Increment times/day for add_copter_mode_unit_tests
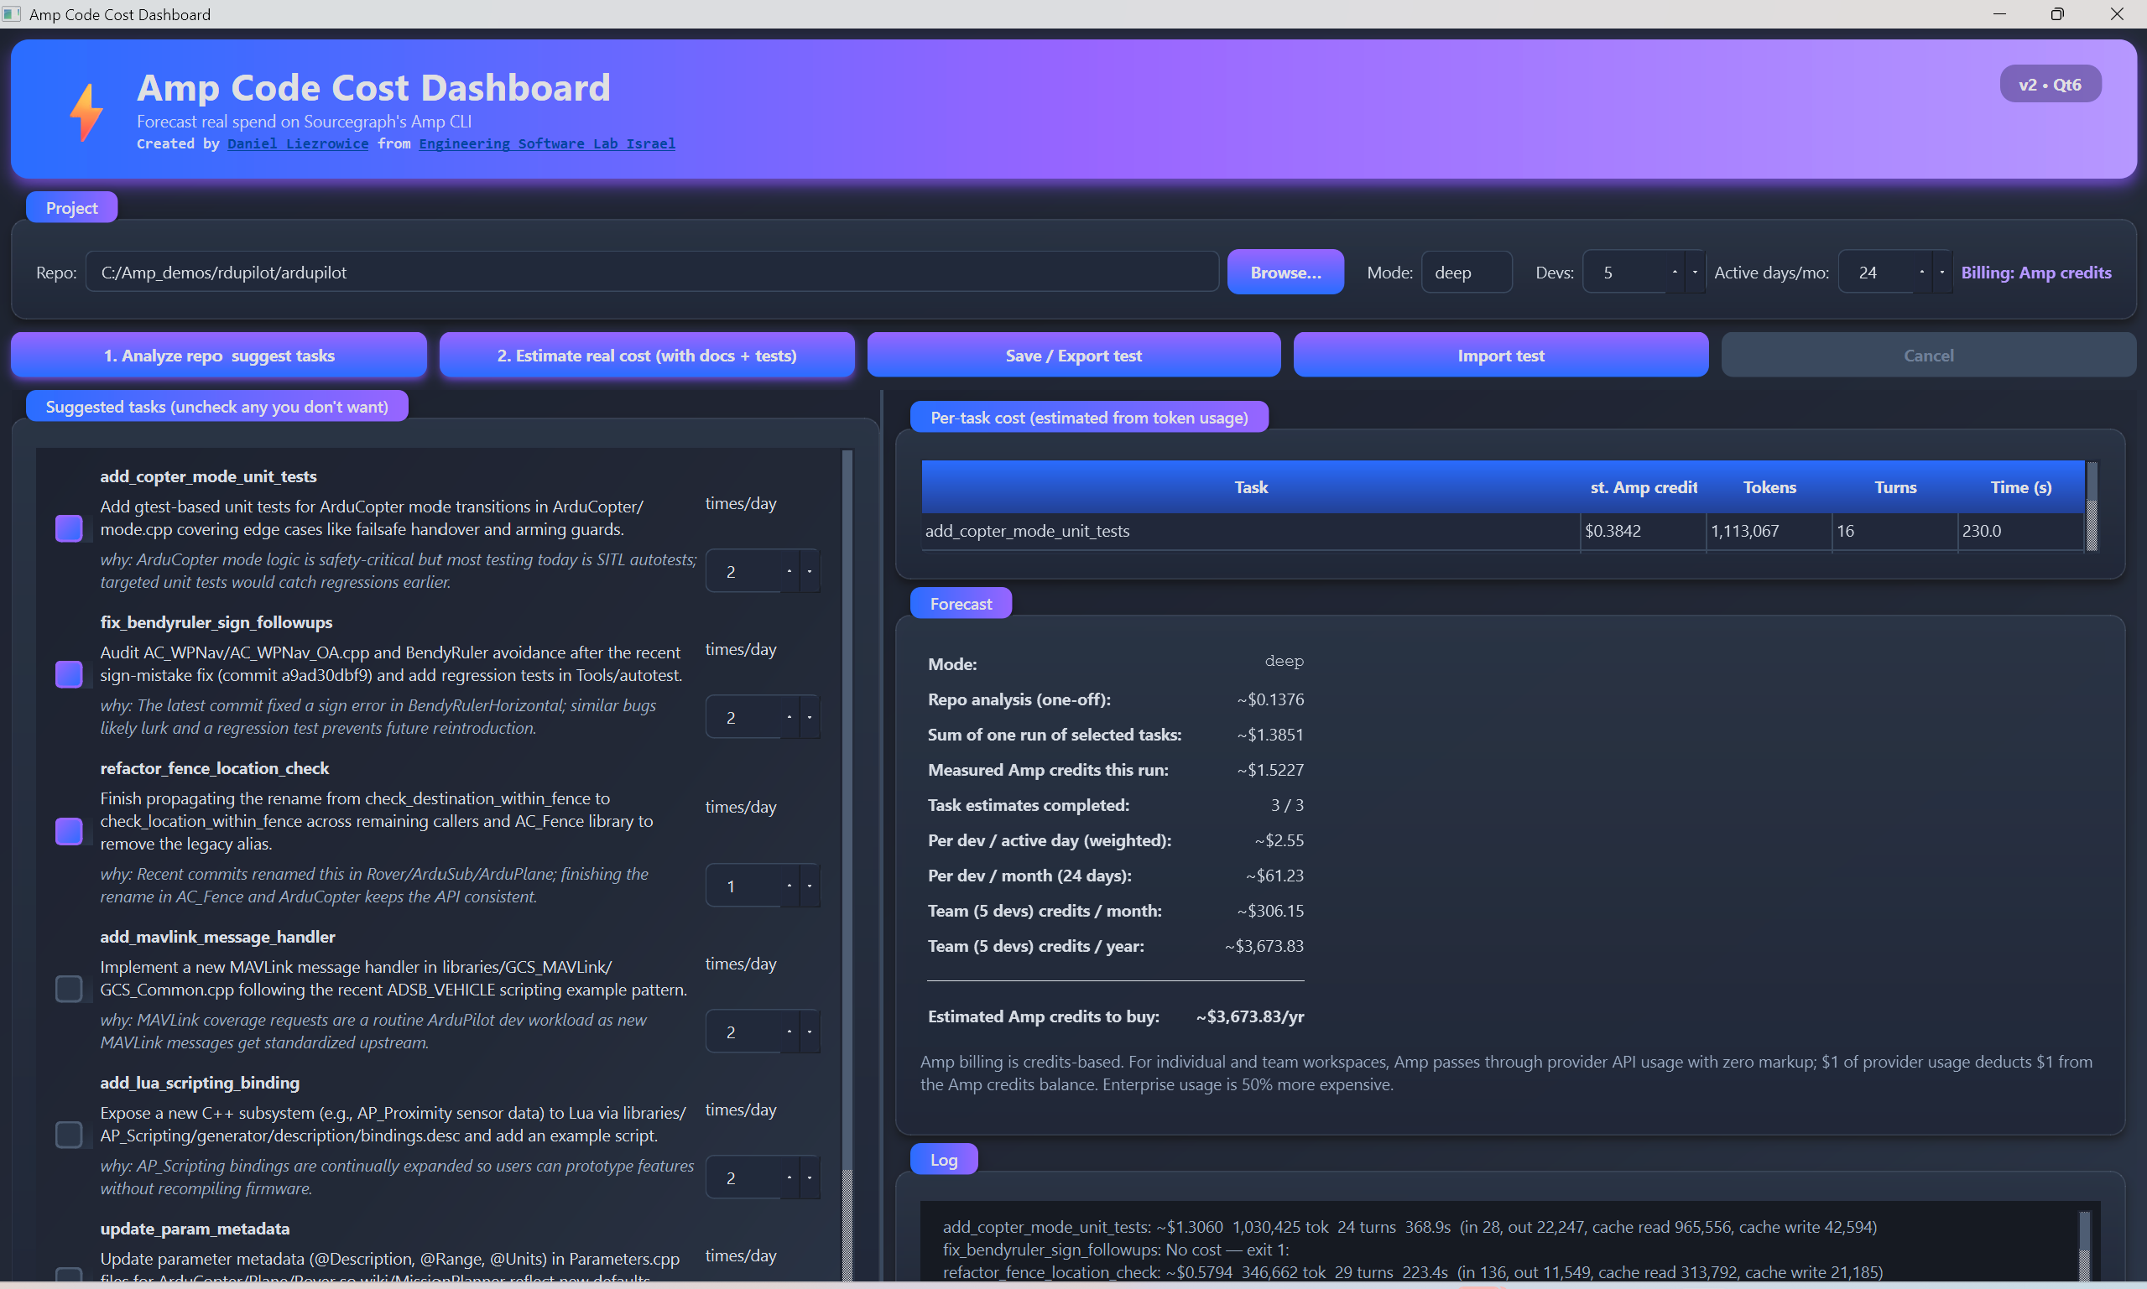The height and width of the screenshot is (1289, 2147). [789, 572]
